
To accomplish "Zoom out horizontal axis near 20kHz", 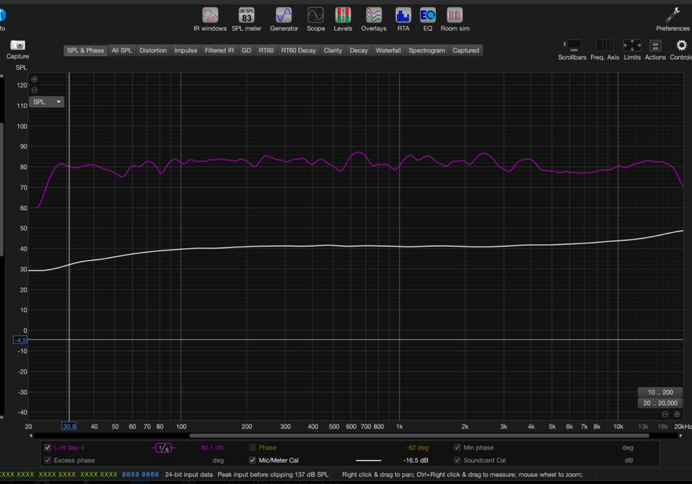I will pyautogui.click(x=665, y=414).
